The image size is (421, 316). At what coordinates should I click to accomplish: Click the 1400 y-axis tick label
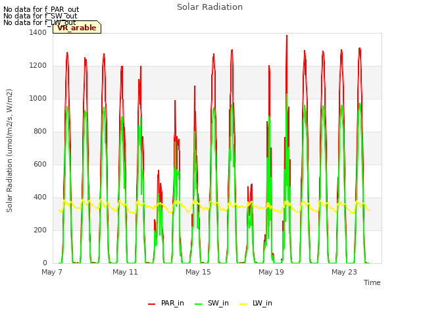[38, 32]
